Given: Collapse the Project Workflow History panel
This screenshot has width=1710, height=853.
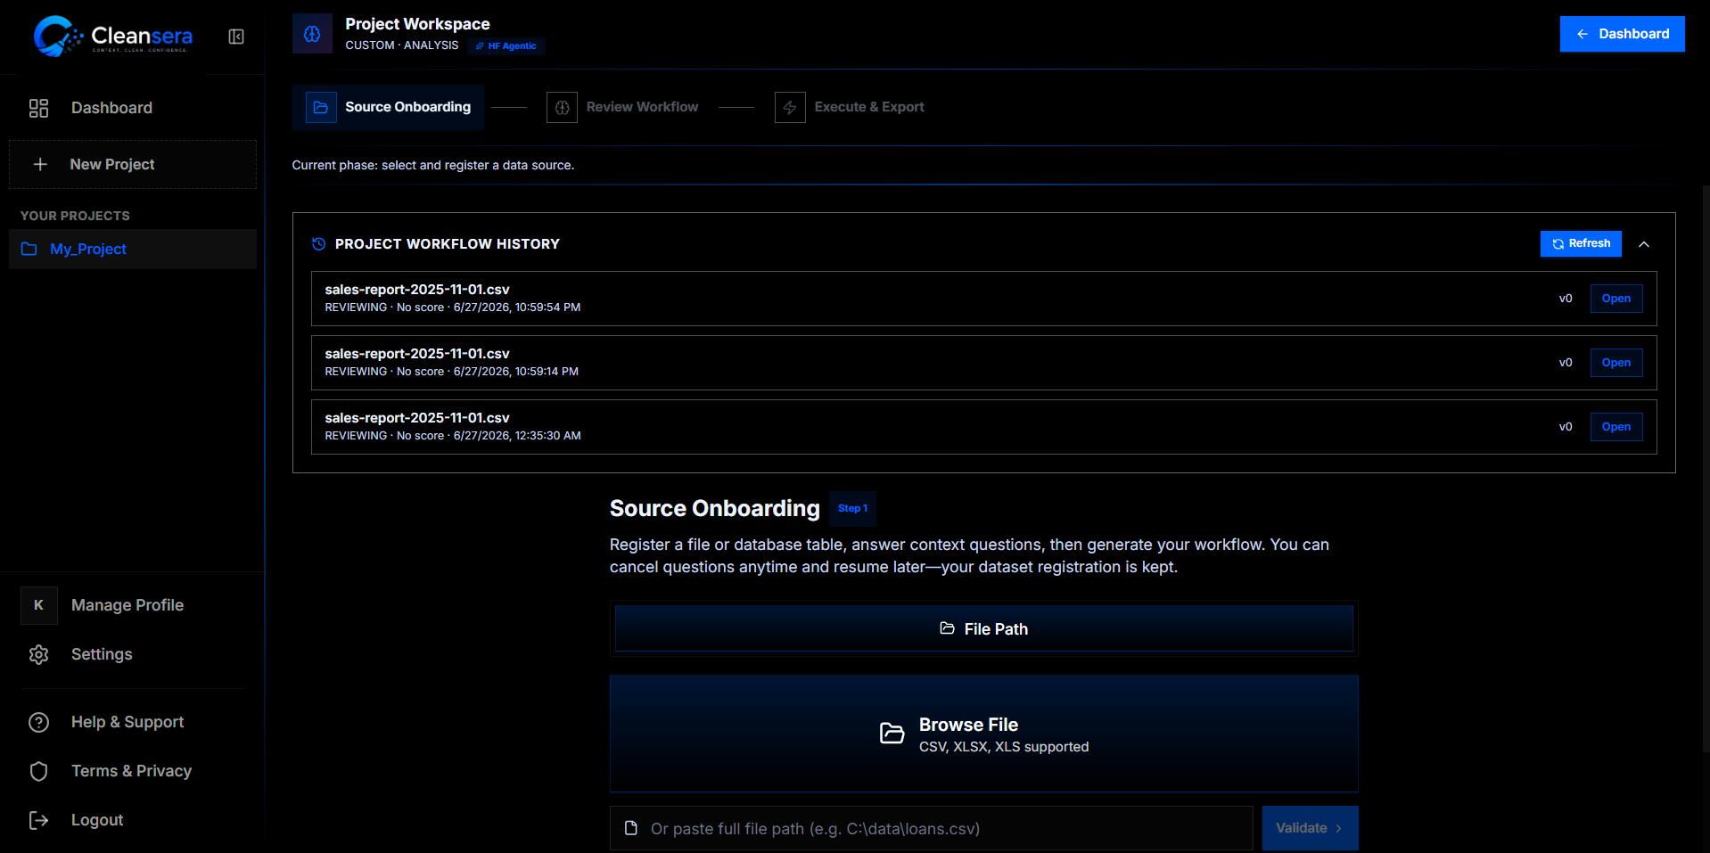Looking at the screenshot, I should pyautogui.click(x=1644, y=244).
